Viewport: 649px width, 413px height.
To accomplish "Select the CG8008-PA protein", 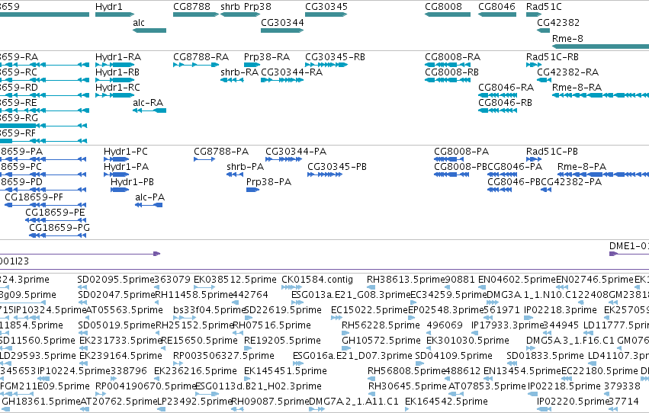I will (x=461, y=152).
